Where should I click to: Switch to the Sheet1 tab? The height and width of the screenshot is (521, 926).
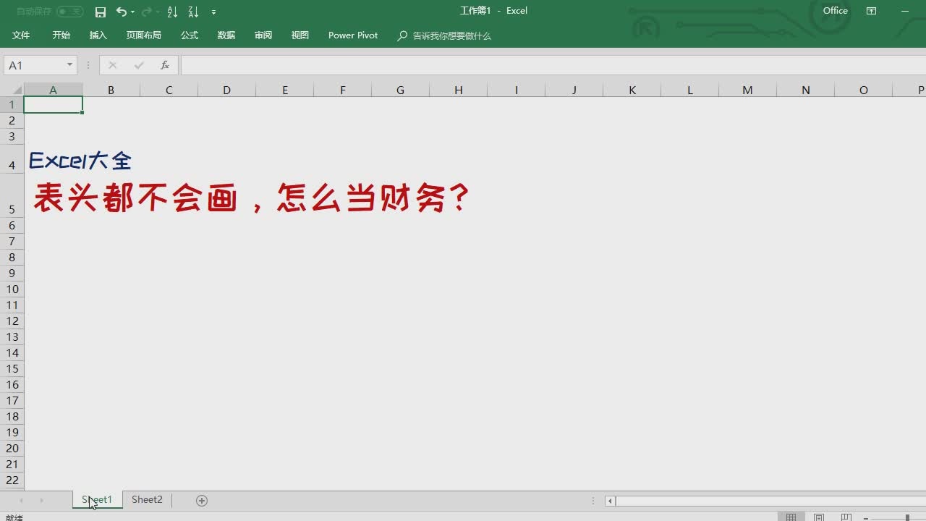(x=97, y=499)
